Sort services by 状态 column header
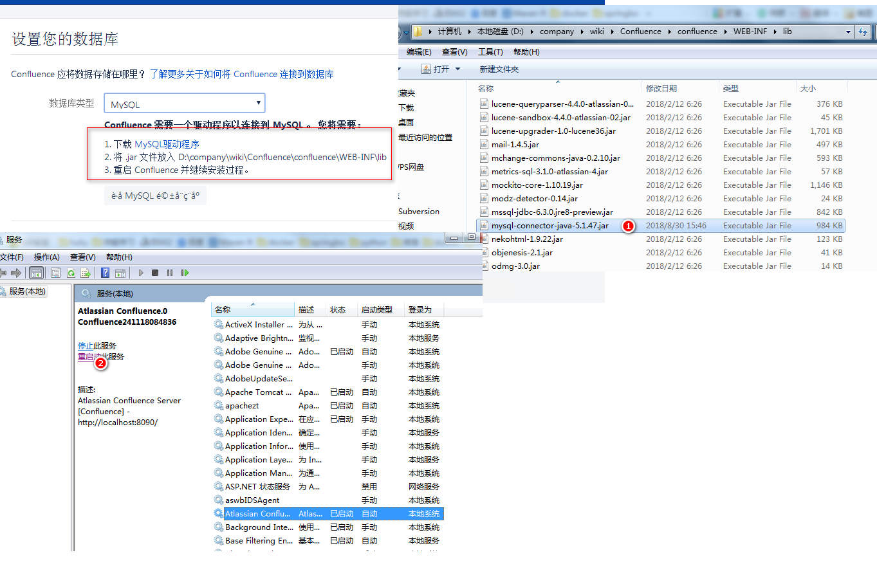The height and width of the screenshot is (566, 877). point(342,310)
